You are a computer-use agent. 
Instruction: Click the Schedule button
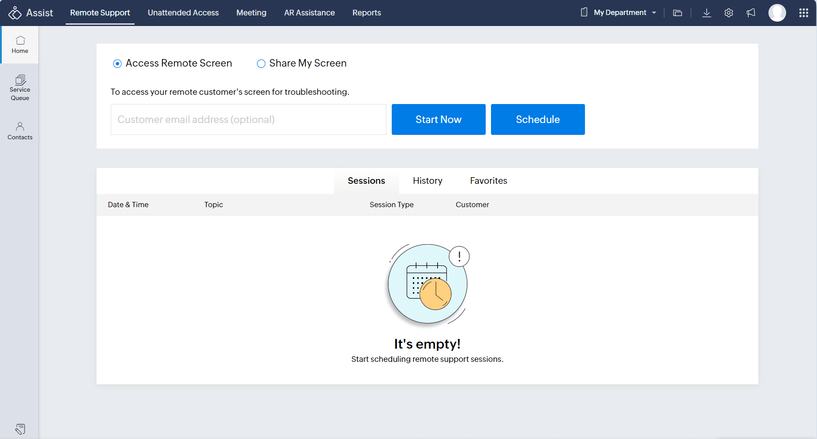pyautogui.click(x=537, y=119)
